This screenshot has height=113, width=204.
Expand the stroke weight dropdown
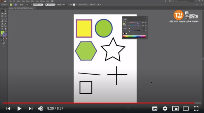pos(32,5)
